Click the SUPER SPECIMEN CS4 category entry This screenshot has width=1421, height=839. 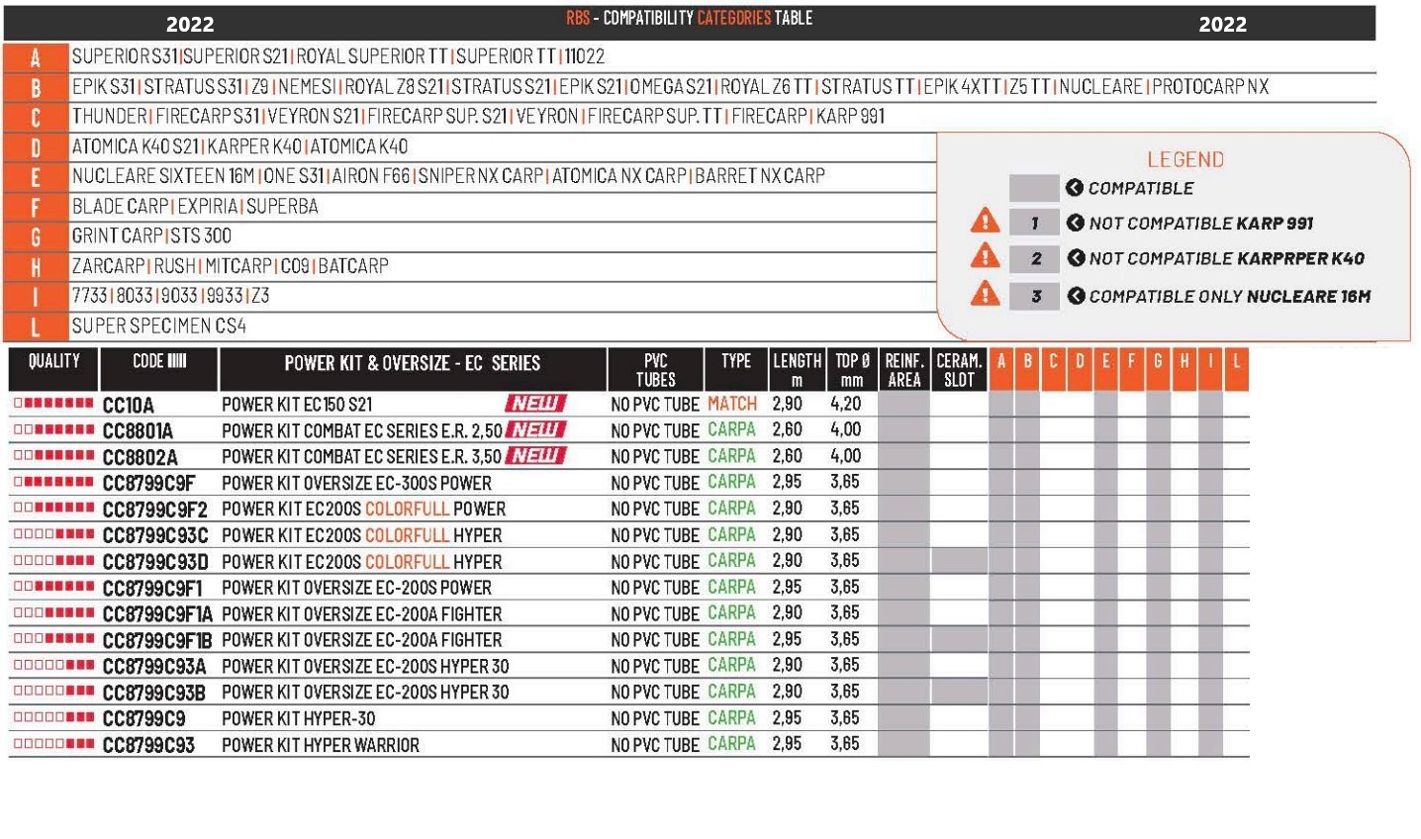[x=159, y=326]
